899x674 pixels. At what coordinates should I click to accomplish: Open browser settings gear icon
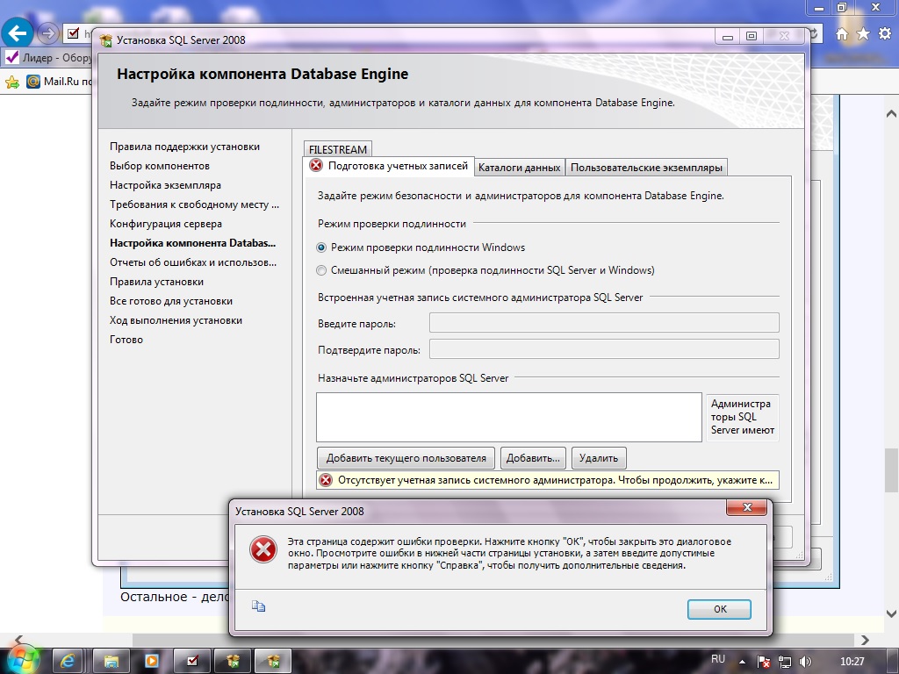885,34
